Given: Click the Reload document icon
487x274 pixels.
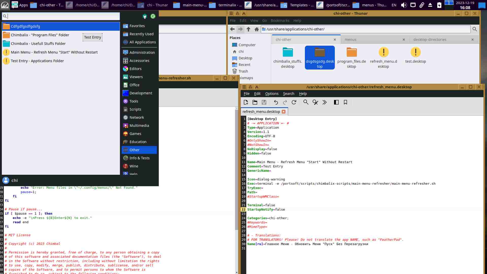Looking at the screenshot, I should click(294, 102).
